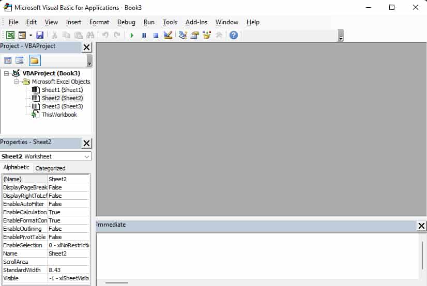427x286 pixels.
Task: Select VBAProject (Book3) root node
Action: point(51,73)
